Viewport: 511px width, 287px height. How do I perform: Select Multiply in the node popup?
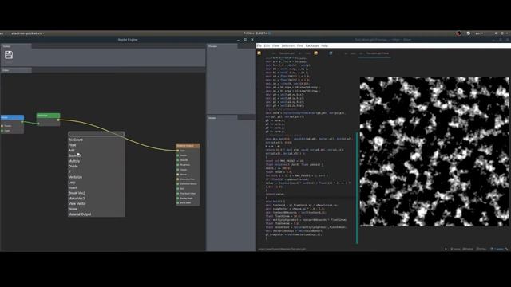74,161
